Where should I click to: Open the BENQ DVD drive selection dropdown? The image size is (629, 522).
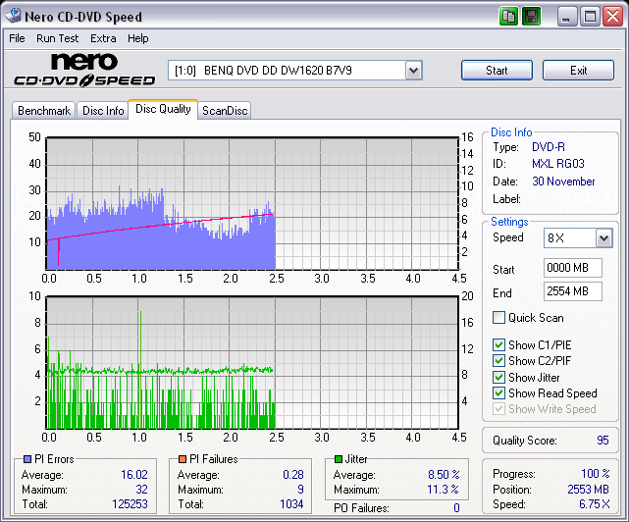click(x=413, y=71)
